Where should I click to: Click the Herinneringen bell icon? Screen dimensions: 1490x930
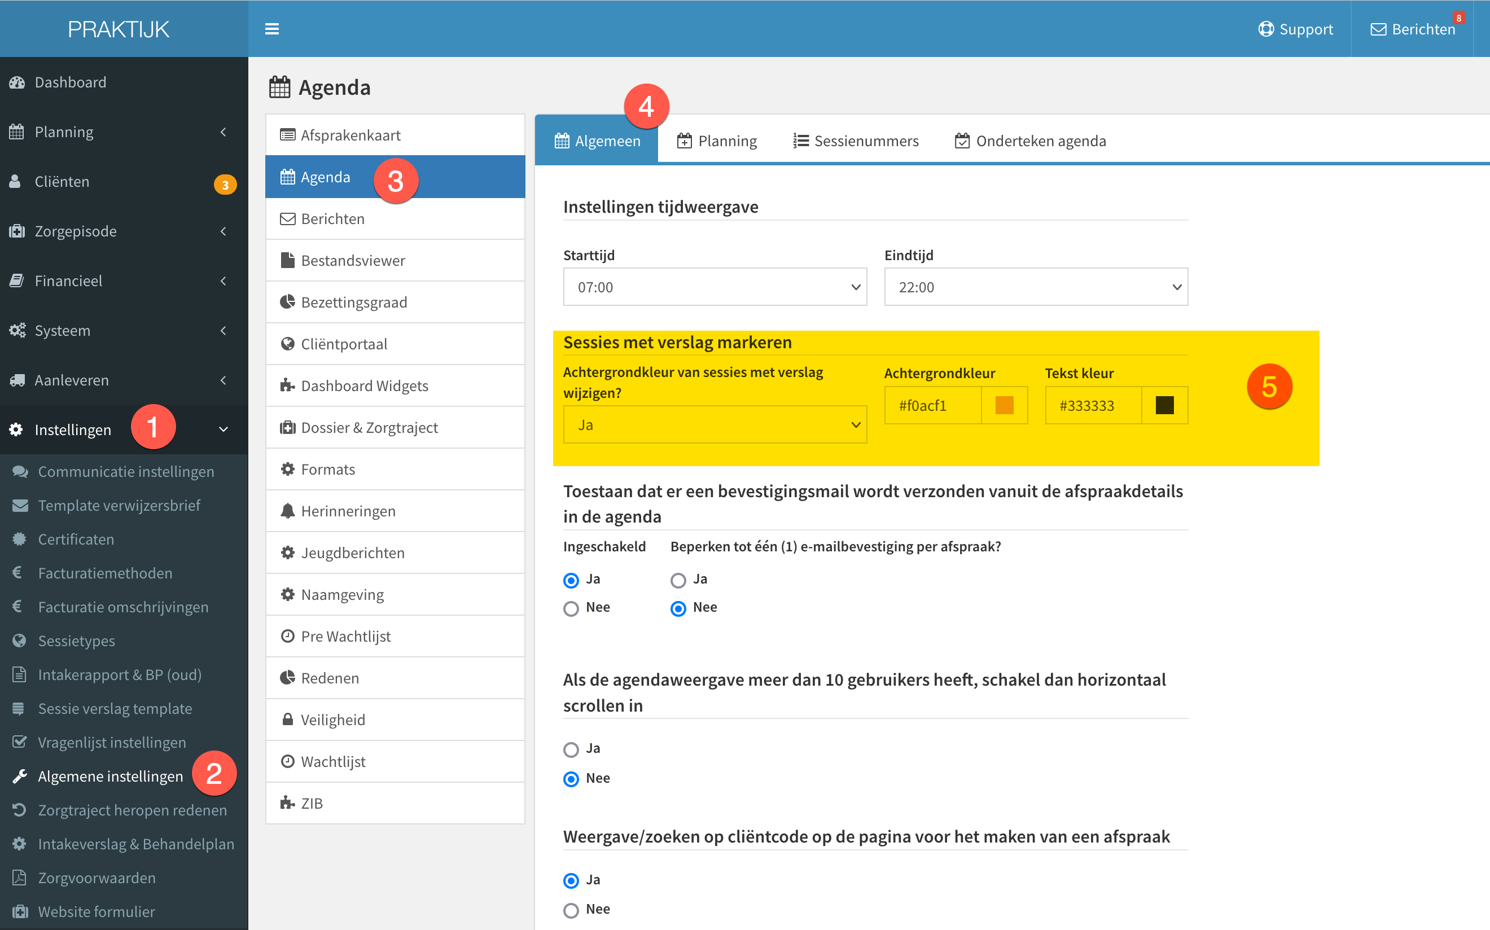click(287, 511)
